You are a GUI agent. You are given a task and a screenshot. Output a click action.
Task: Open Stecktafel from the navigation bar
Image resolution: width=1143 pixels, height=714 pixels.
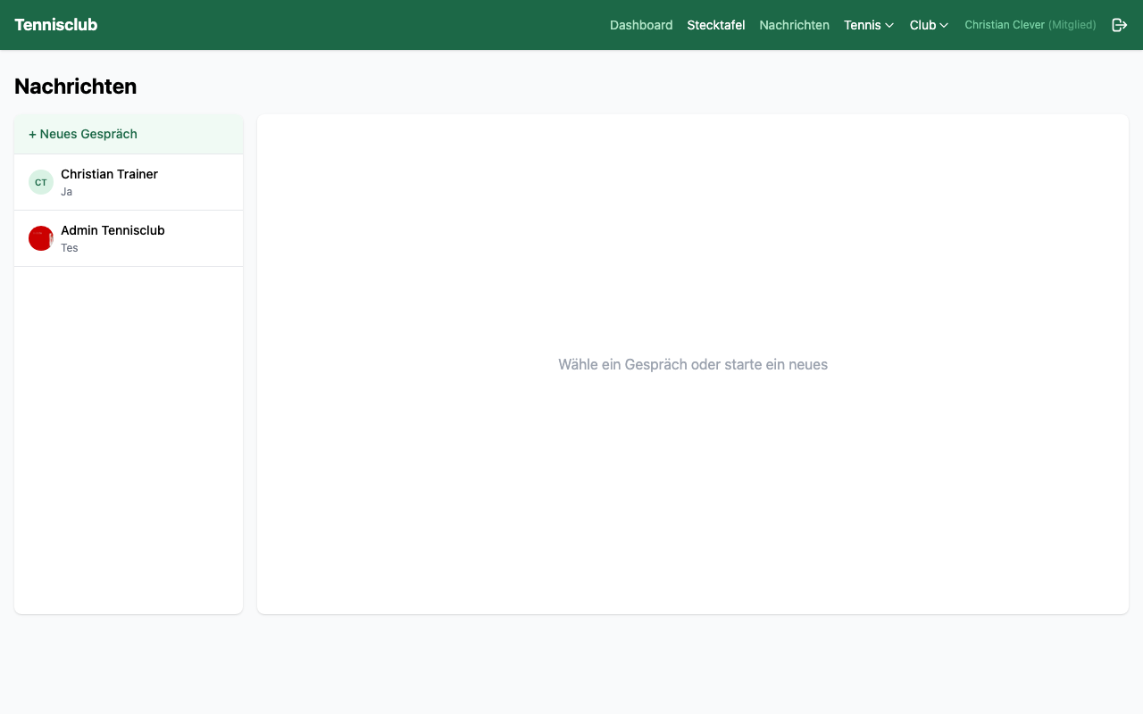click(x=715, y=25)
